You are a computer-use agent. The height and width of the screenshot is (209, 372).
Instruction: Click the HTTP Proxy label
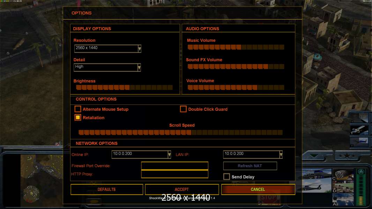(x=82, y=174)
